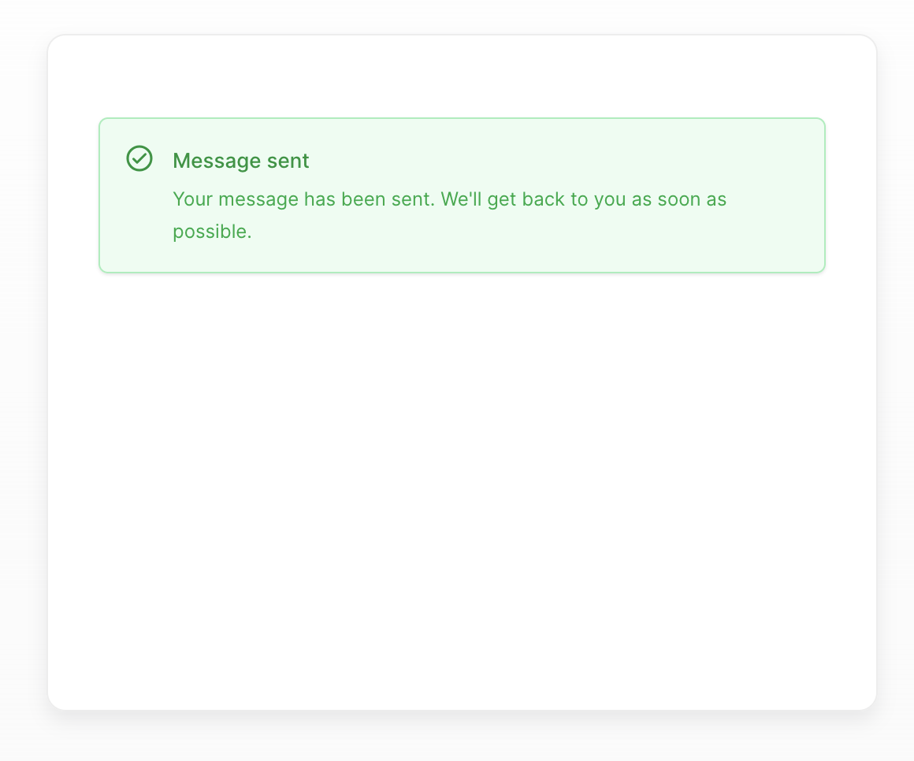Click the green circled checkmark icon
This screenshot has width=914, height=761.
[139, 158]
